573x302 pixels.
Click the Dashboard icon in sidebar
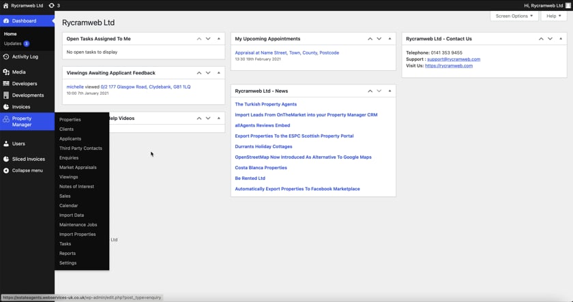(x=6, y=21)
